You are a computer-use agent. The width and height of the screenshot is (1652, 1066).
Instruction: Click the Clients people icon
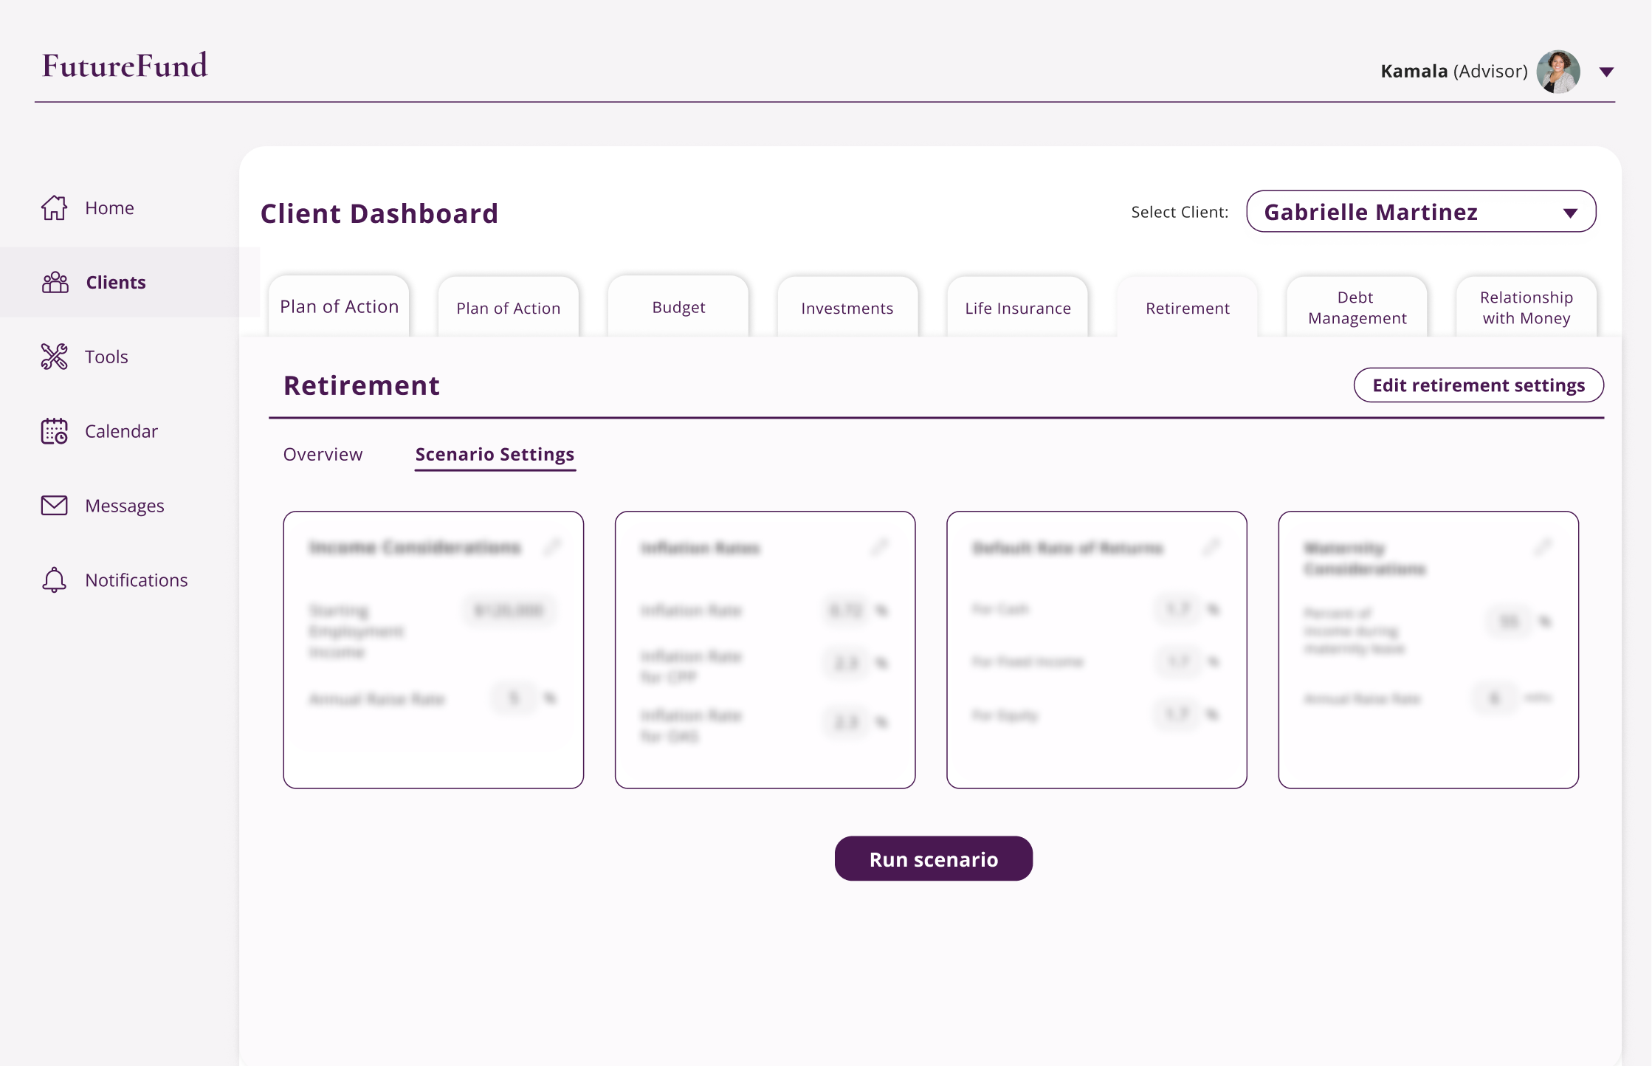tap(55, 283)
